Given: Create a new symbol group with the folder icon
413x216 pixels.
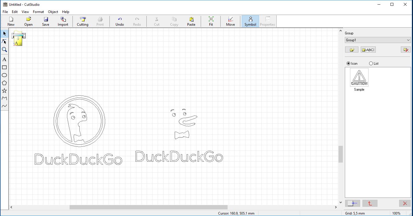Looking at the screenshot, I should pos(351,49).
